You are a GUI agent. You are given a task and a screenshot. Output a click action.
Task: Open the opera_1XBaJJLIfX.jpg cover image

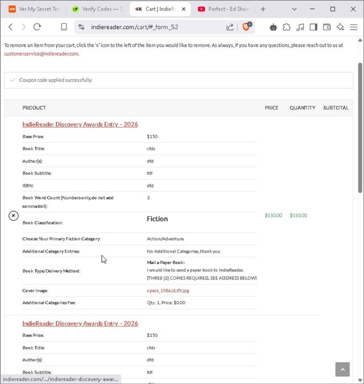(168, 291)
